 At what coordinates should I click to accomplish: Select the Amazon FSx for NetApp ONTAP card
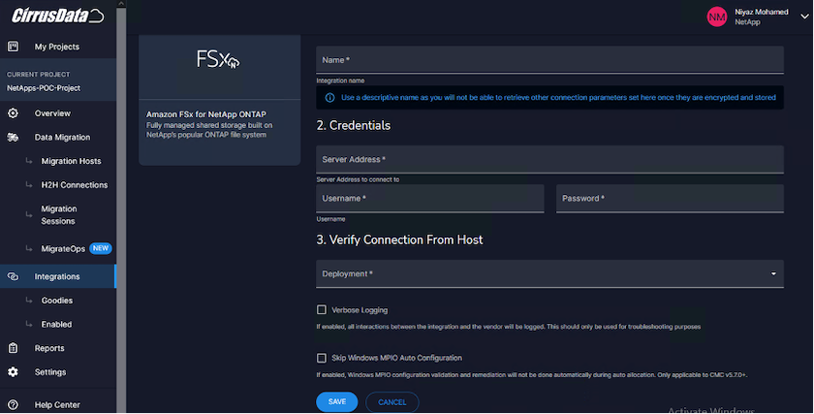[220, 100]
